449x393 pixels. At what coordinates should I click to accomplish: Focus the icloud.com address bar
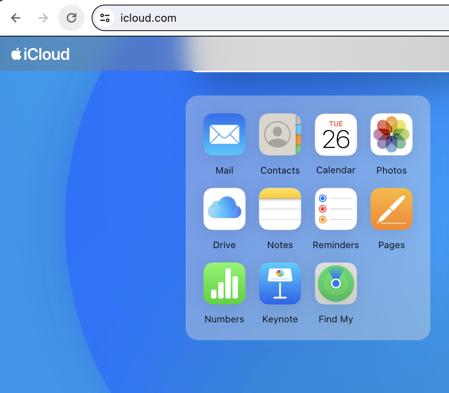[x=270, y=18]
